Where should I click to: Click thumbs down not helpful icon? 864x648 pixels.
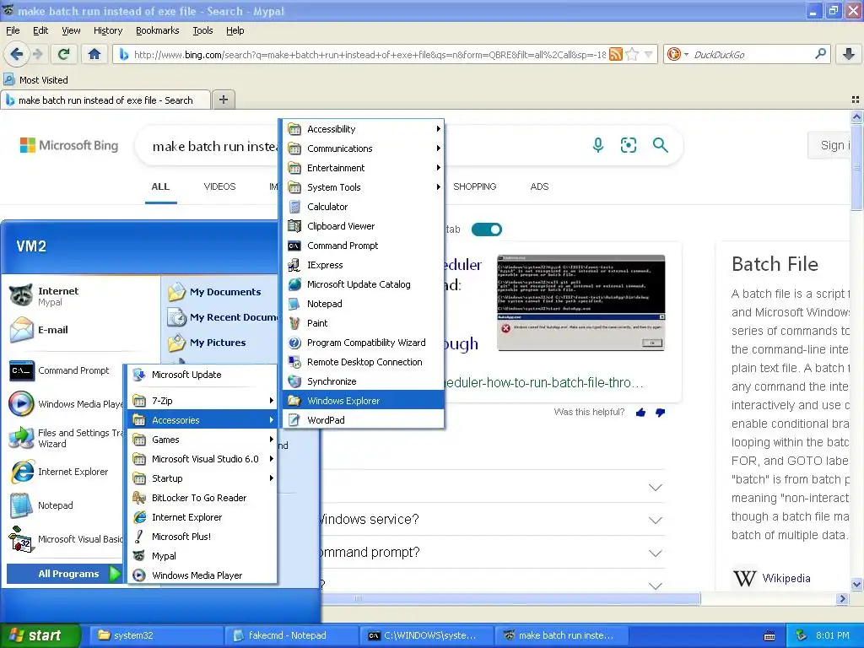660,412
